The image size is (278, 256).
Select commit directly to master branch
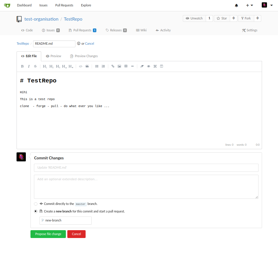pyautogui.click(x=36, y=204)
